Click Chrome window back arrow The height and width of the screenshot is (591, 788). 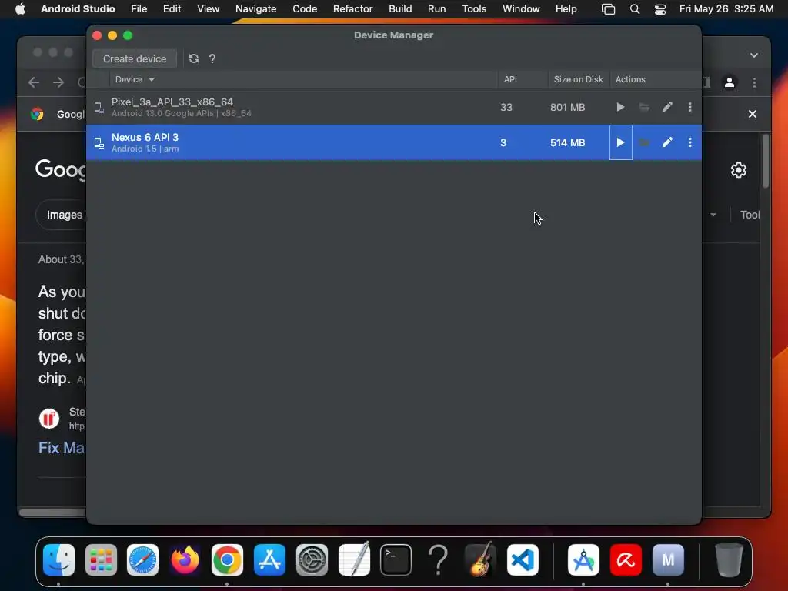pyautogui.click(x=34, y=82)
